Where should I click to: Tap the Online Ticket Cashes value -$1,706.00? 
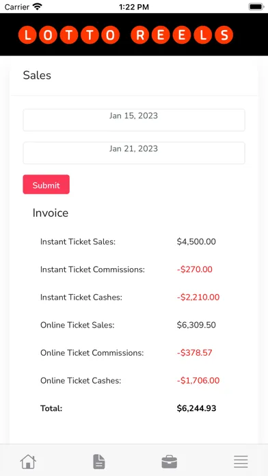[x=198, y=380]
